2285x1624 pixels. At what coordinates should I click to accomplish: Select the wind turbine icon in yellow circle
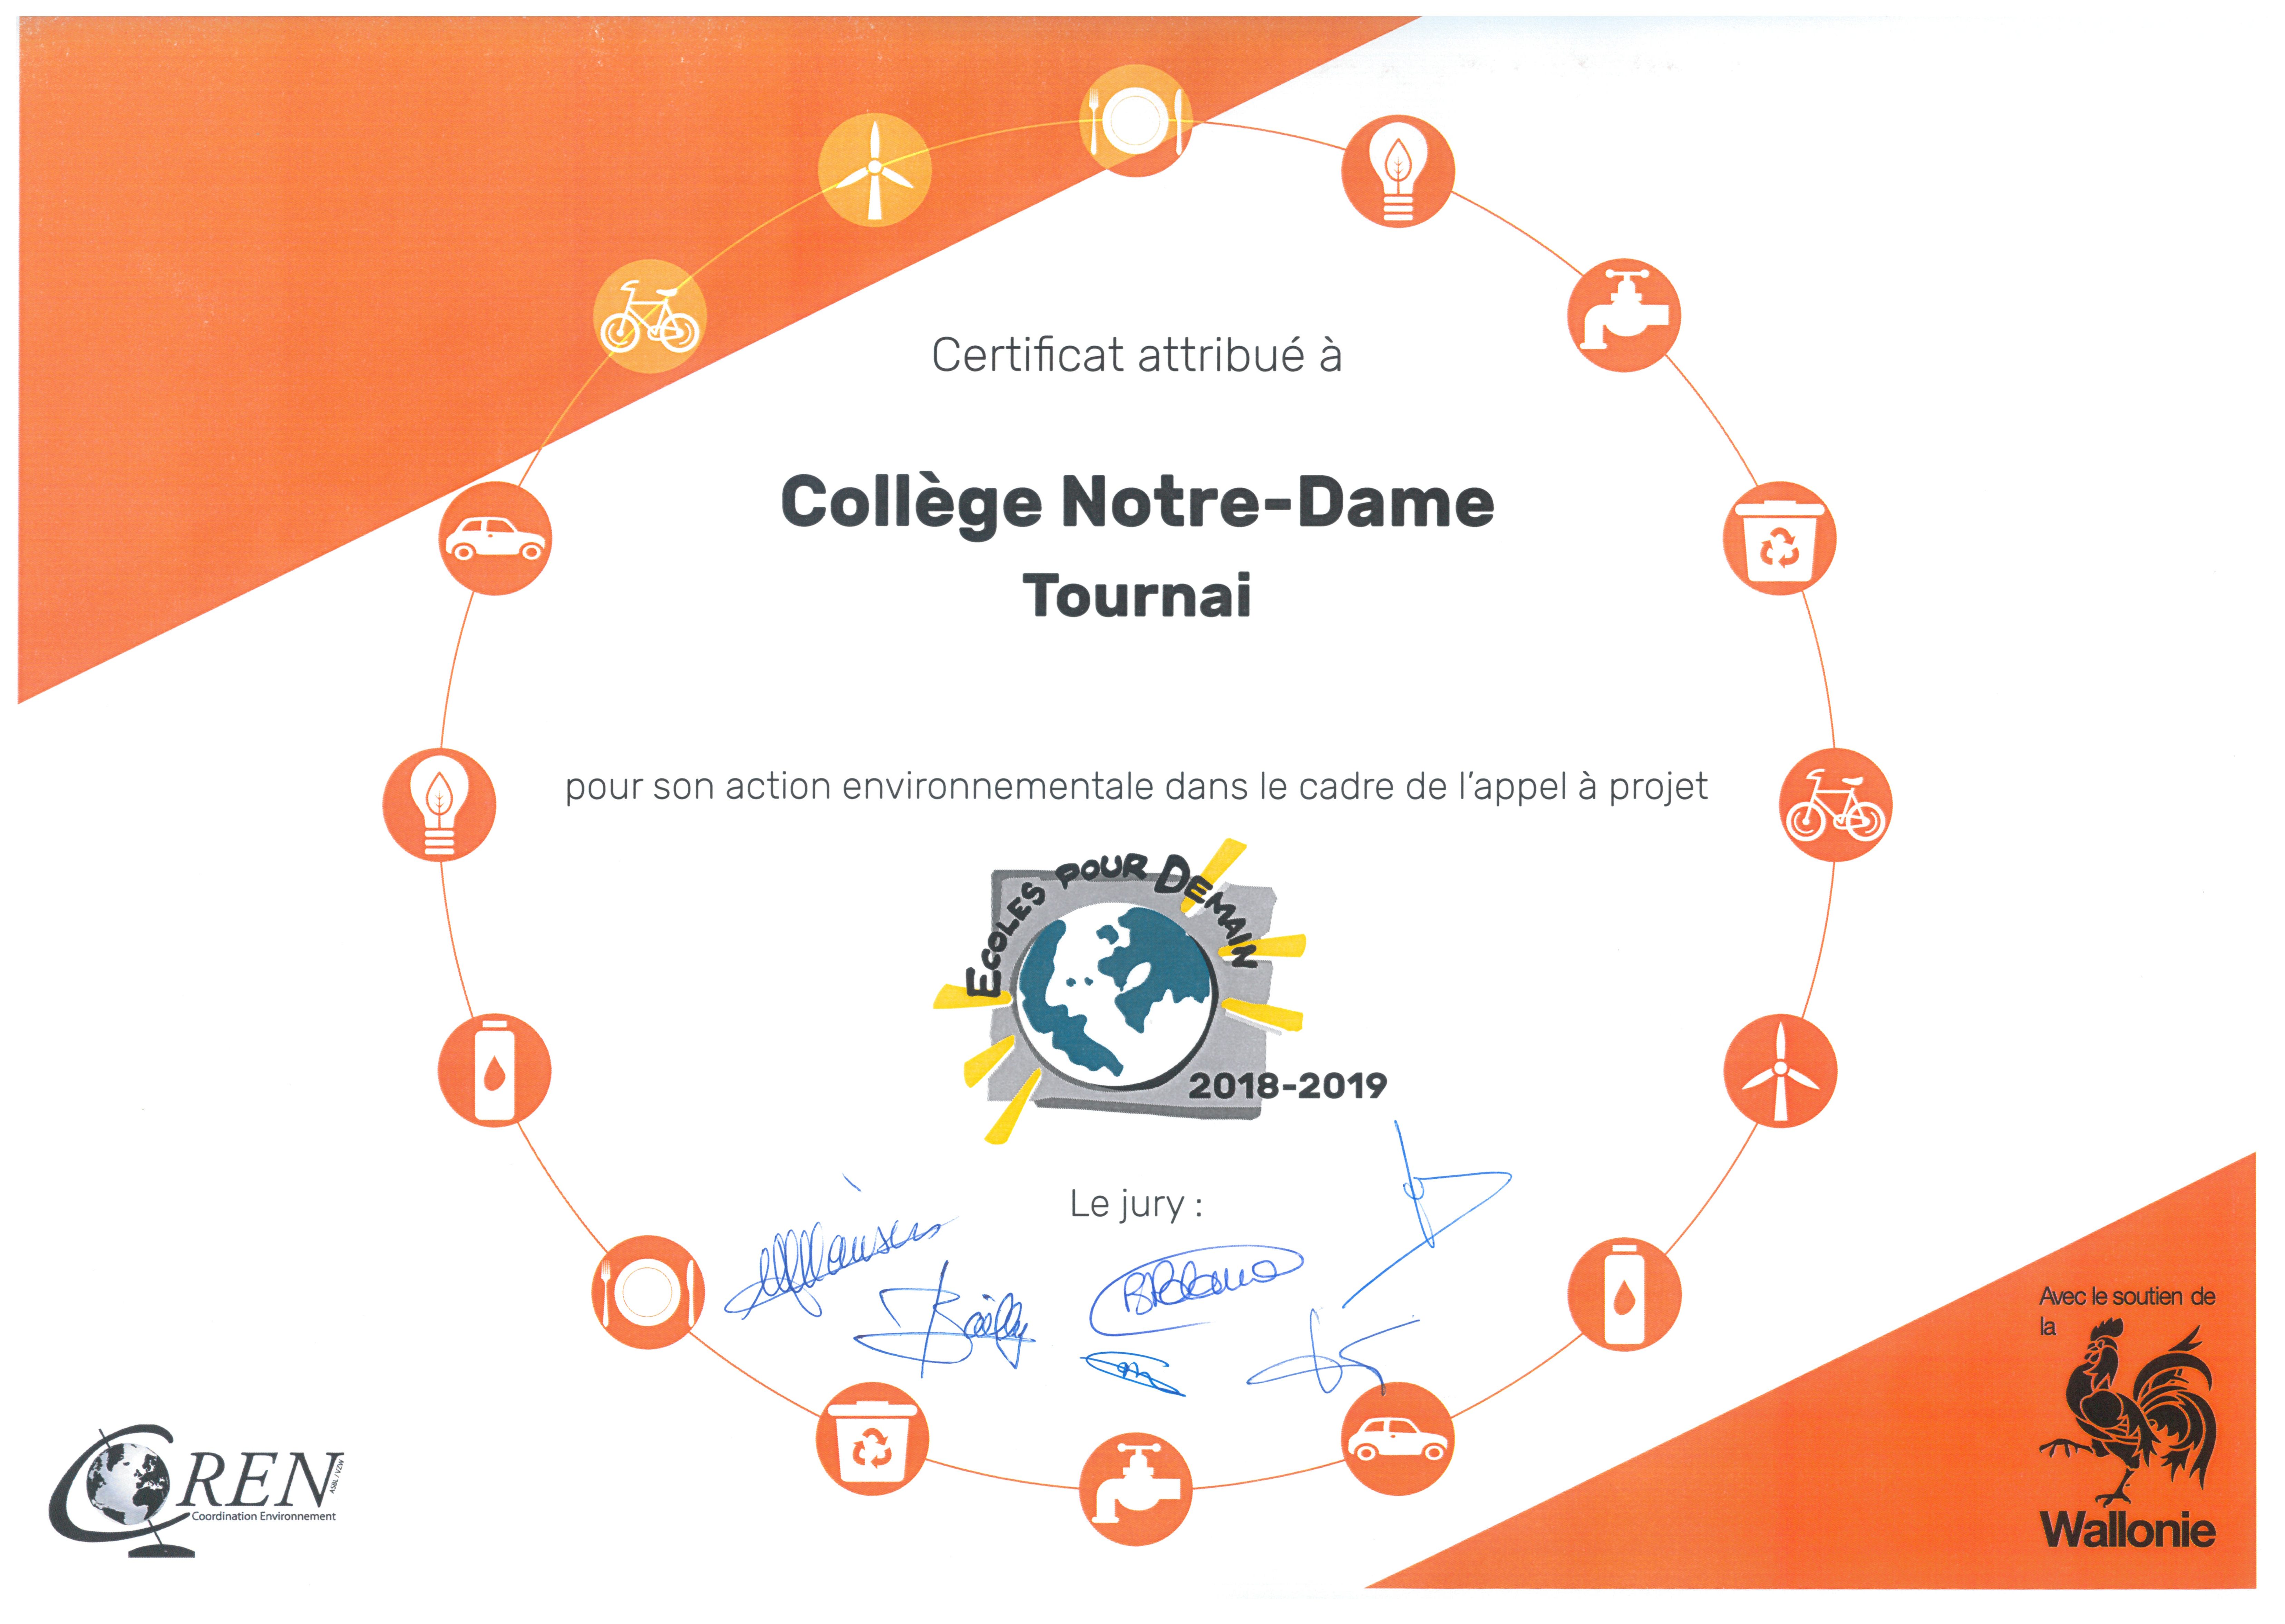click(875, 170)
